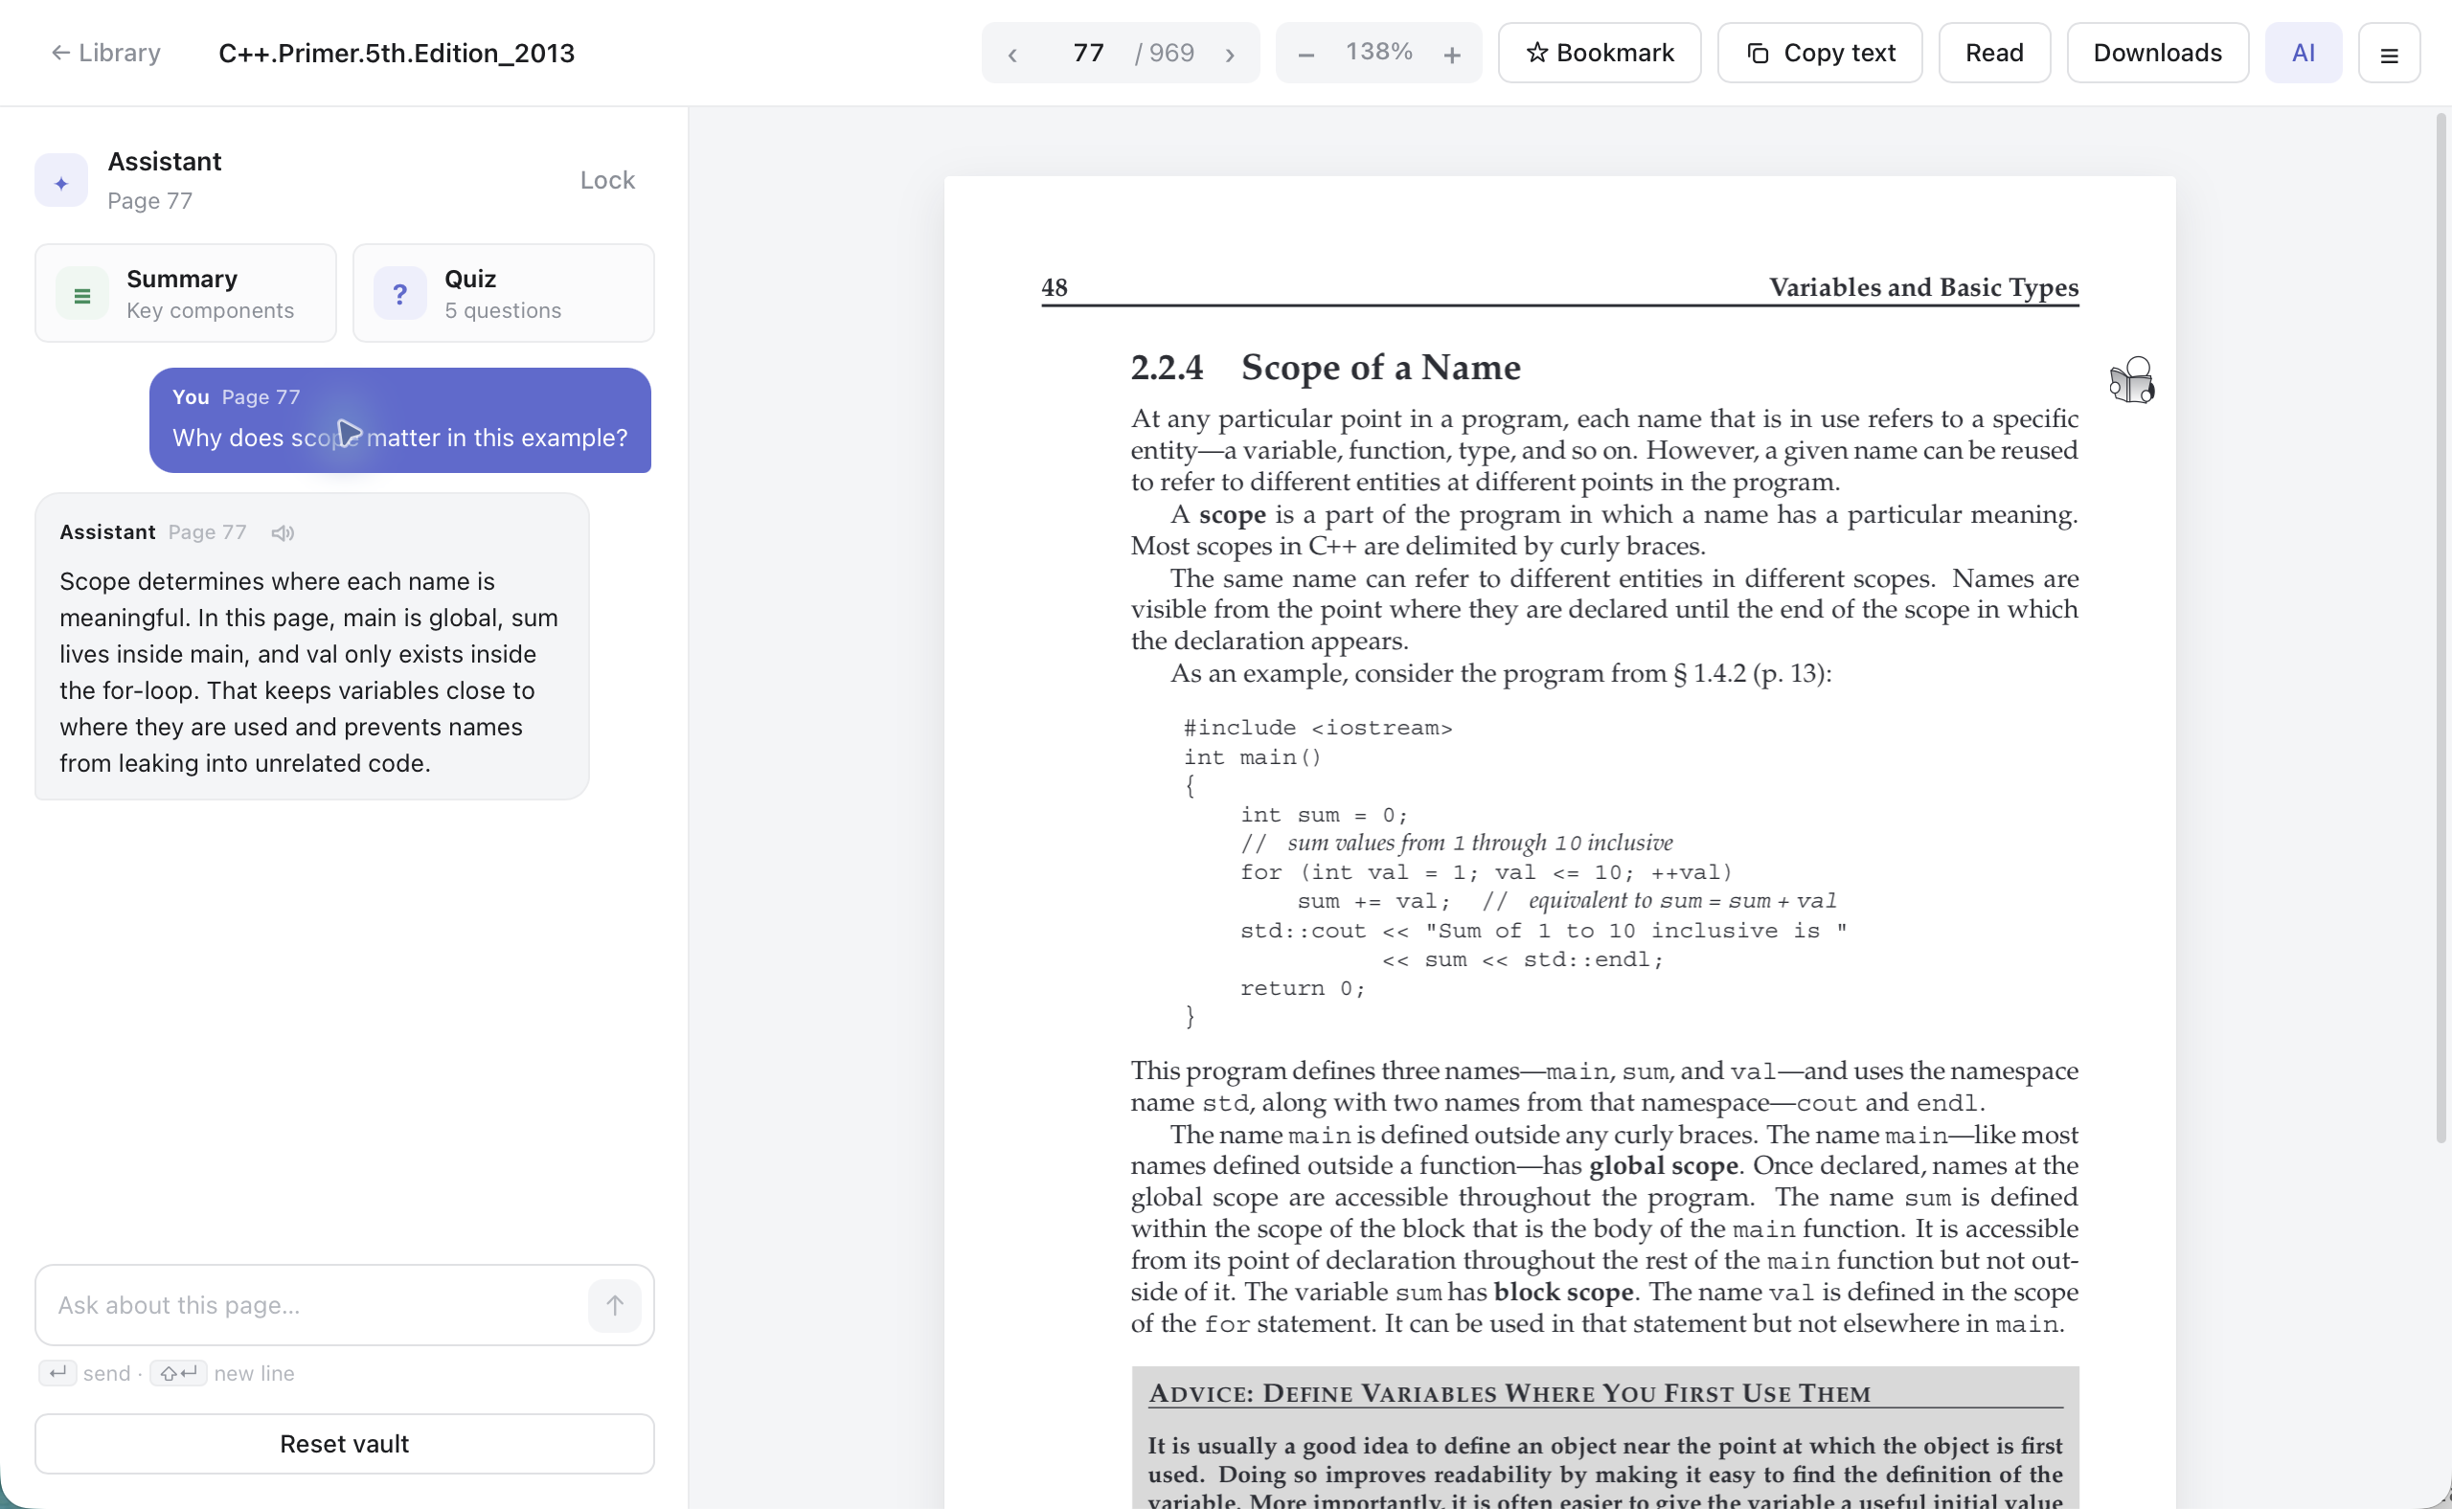Screen dimensions: 2452x1509
Task: Click the reading person margin icon
Action: click(2130, 380)
